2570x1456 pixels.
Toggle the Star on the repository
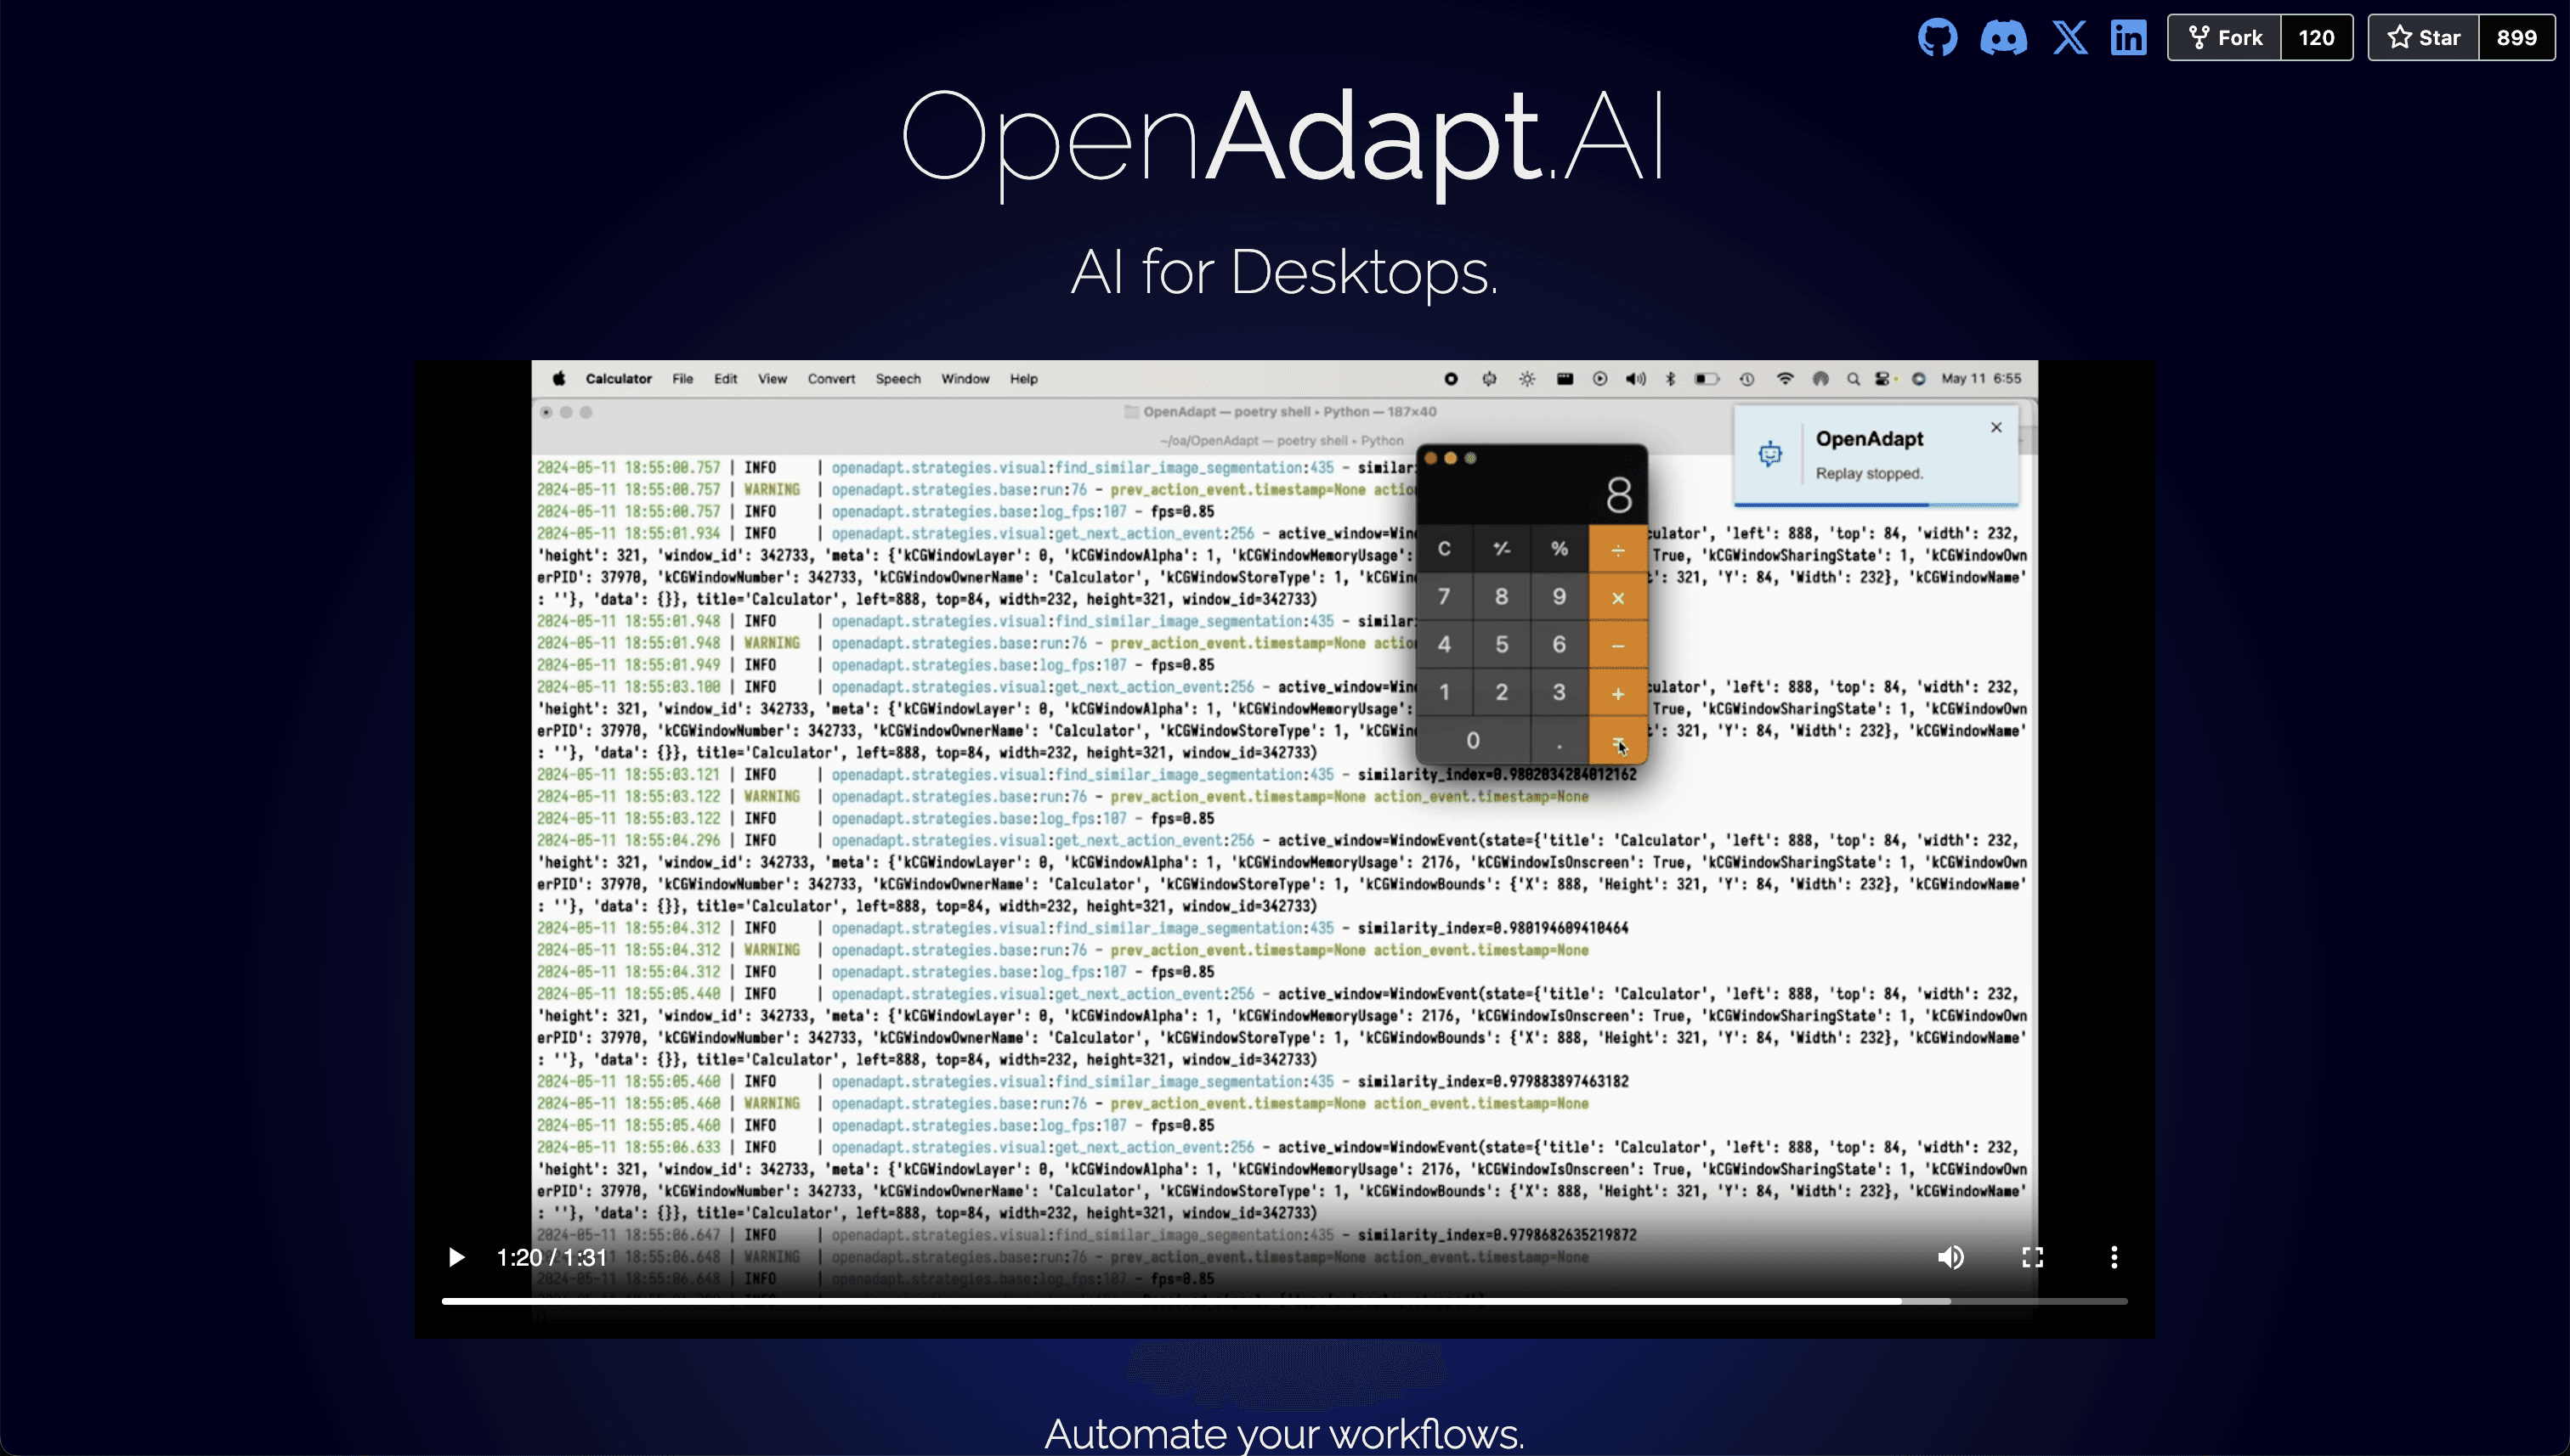point(2424,37)
